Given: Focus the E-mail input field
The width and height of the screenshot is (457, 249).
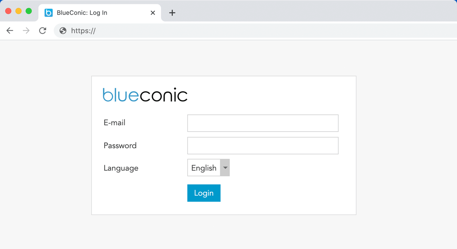Looking at the screenshot, I should (263, 123).
